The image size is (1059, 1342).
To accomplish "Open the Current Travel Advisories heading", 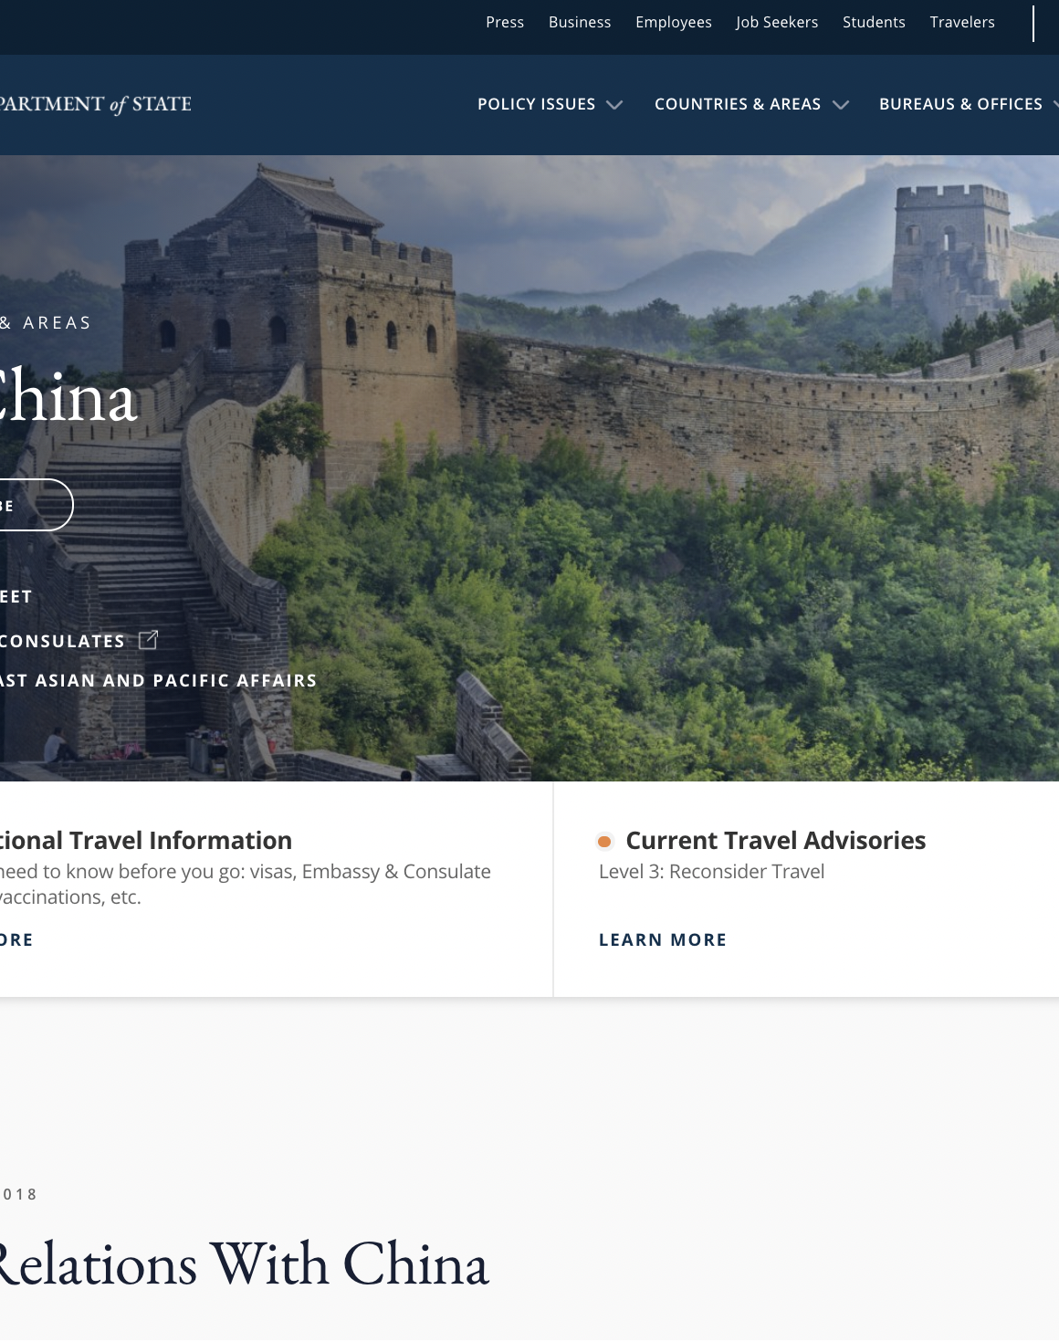I will tap(776, 840).
